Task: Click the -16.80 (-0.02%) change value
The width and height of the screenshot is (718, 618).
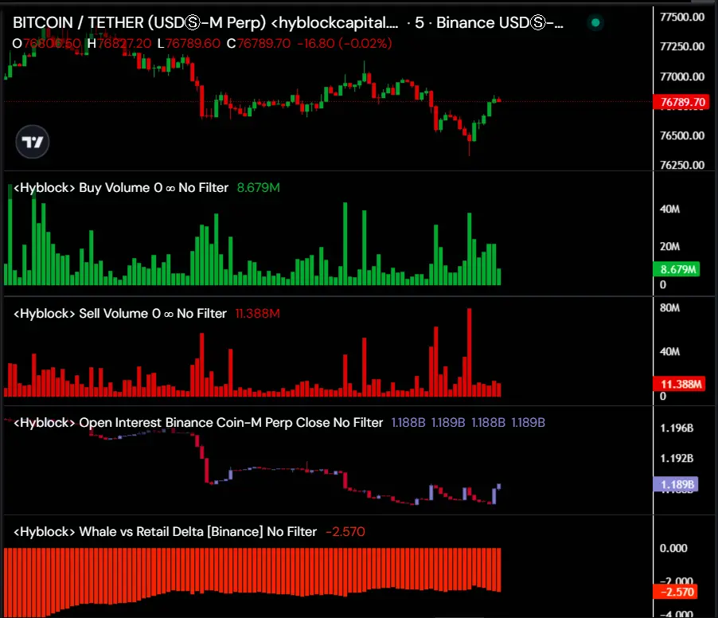Action: [x=345, y=44]
